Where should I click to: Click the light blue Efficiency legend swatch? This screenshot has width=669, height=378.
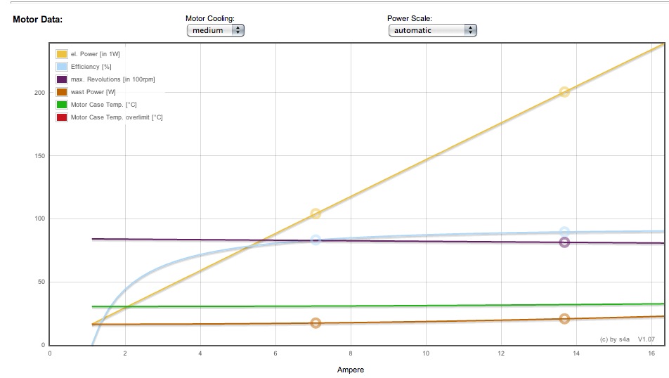tap(62, 67)
